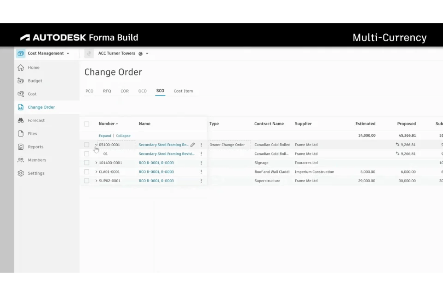Screen dimensions: 443x296
Task: Open more options menu for row 101400-0001
Action: point(201,163)
